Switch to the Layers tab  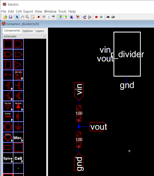[x=40, y=31]
